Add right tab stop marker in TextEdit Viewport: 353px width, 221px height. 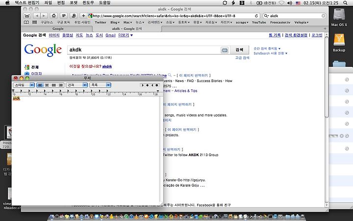pos(152,85)
